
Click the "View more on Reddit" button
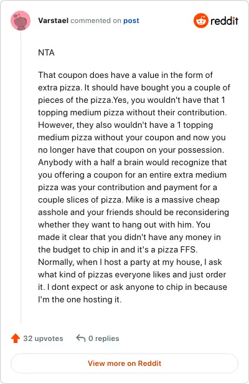tap(125, 363)
